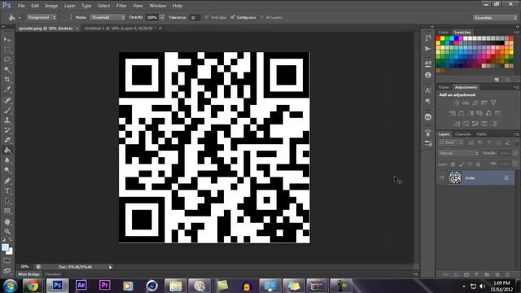Open the Foreground fill source dropdown
The width and height of the screenshot is (521, 293).
(x=42, y=17)
